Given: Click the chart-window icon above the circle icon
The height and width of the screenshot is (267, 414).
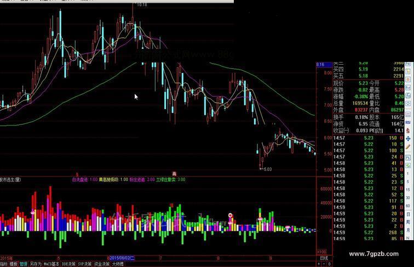Looking at the screenshot, I should click(x=408, y=96).
